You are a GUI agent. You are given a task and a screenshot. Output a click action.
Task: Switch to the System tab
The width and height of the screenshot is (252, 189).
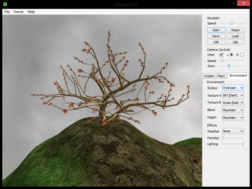209,76
